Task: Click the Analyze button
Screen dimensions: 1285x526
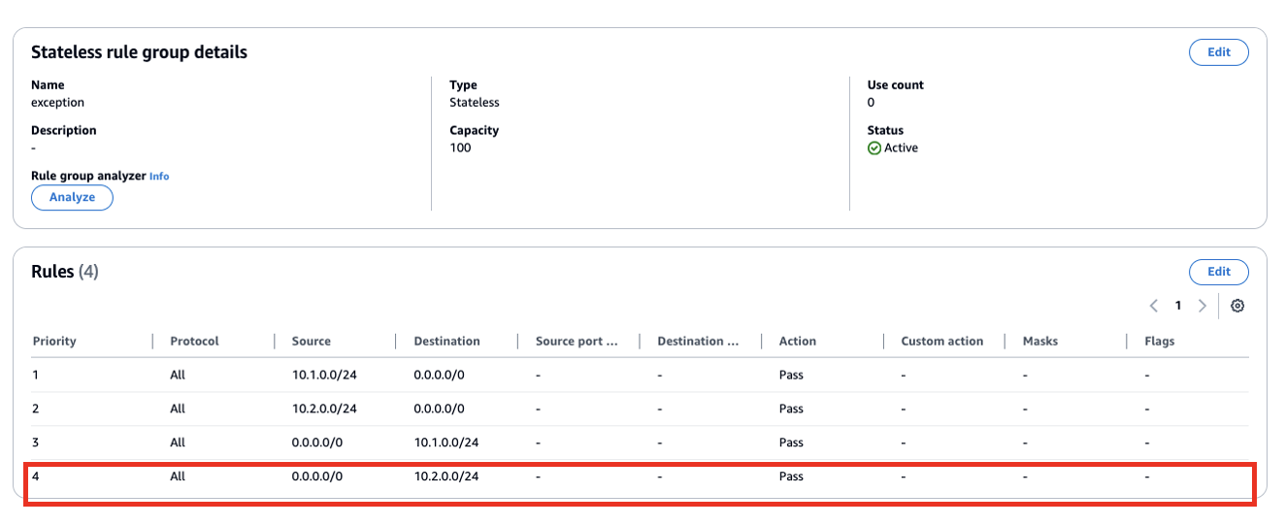Action: 73,197
